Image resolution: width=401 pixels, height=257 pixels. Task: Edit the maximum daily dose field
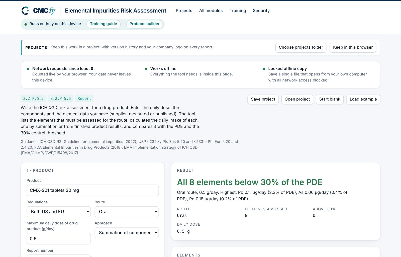click(x=59, y=239)
